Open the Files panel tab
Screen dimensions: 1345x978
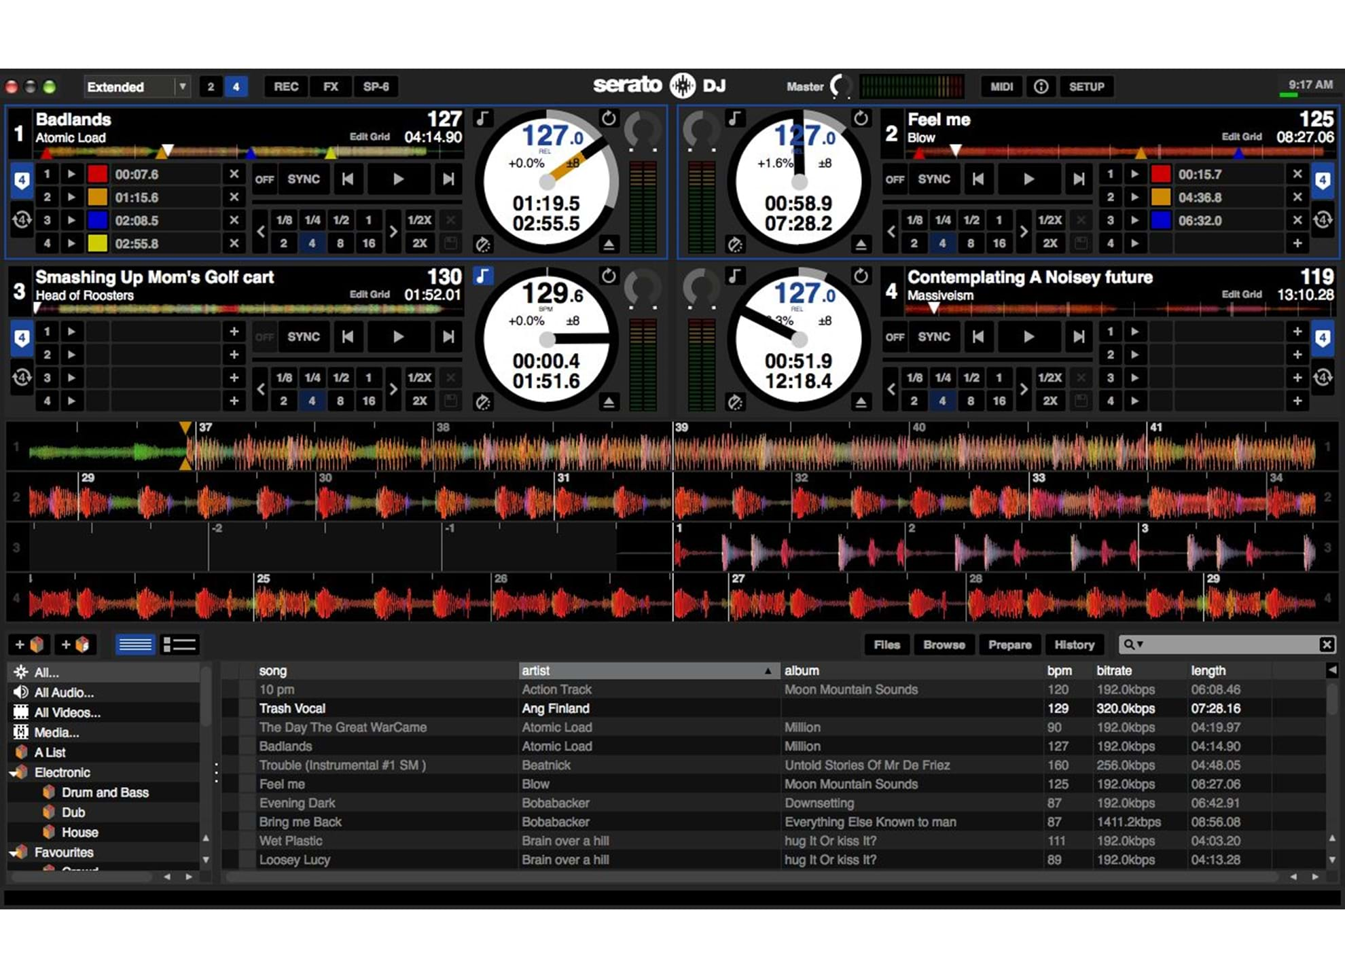(887, 645)
